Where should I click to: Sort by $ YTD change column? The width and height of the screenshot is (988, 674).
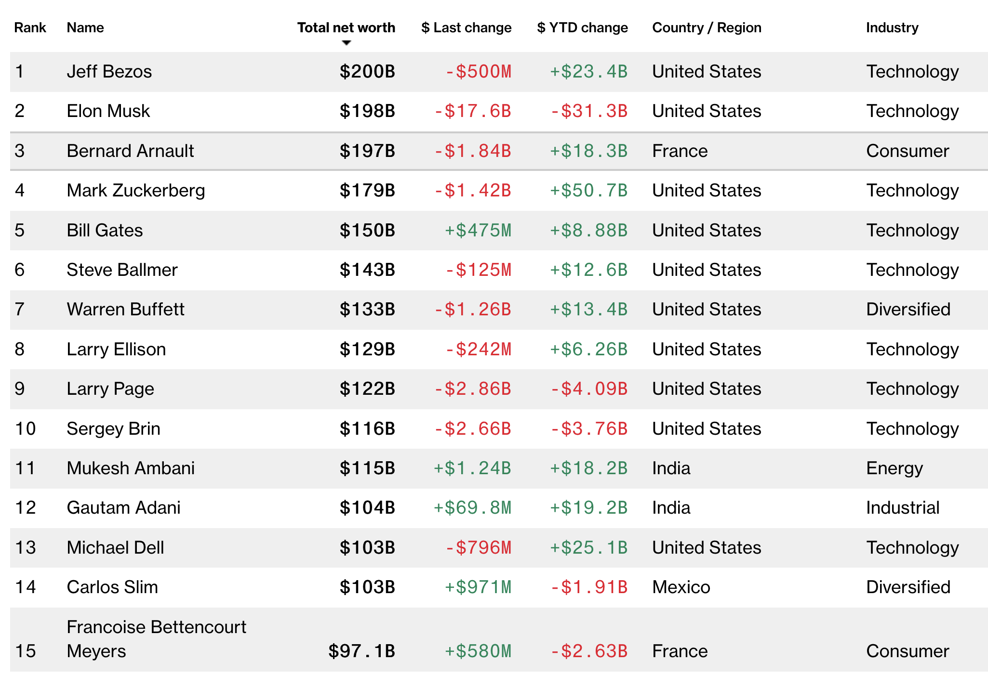click(582, 27)
